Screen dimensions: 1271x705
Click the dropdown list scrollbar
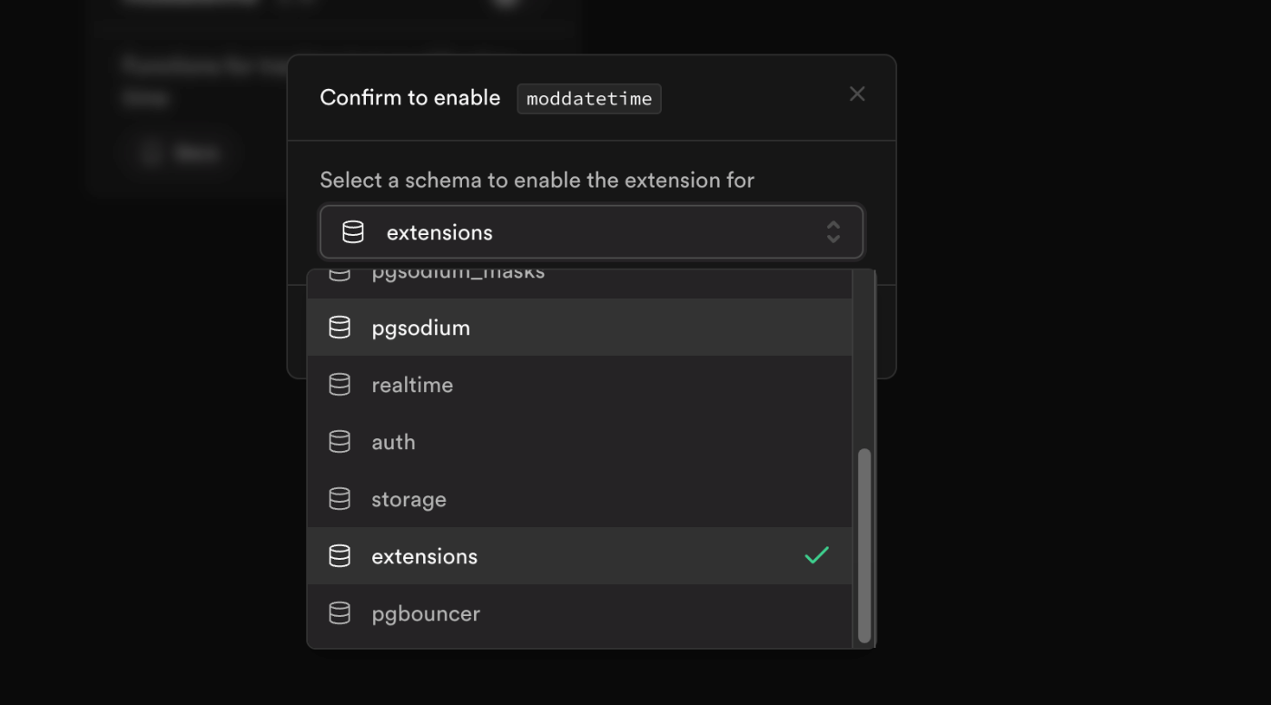864,540
